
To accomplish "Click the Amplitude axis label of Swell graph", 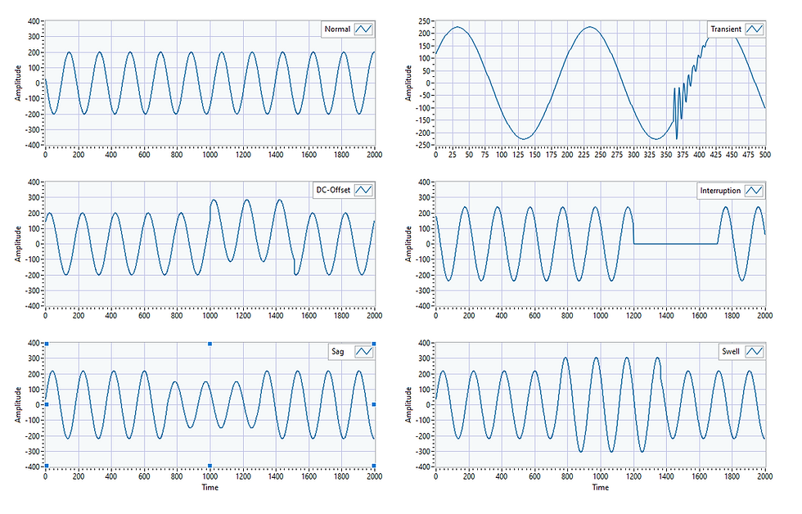I will (x=408, y=404).
